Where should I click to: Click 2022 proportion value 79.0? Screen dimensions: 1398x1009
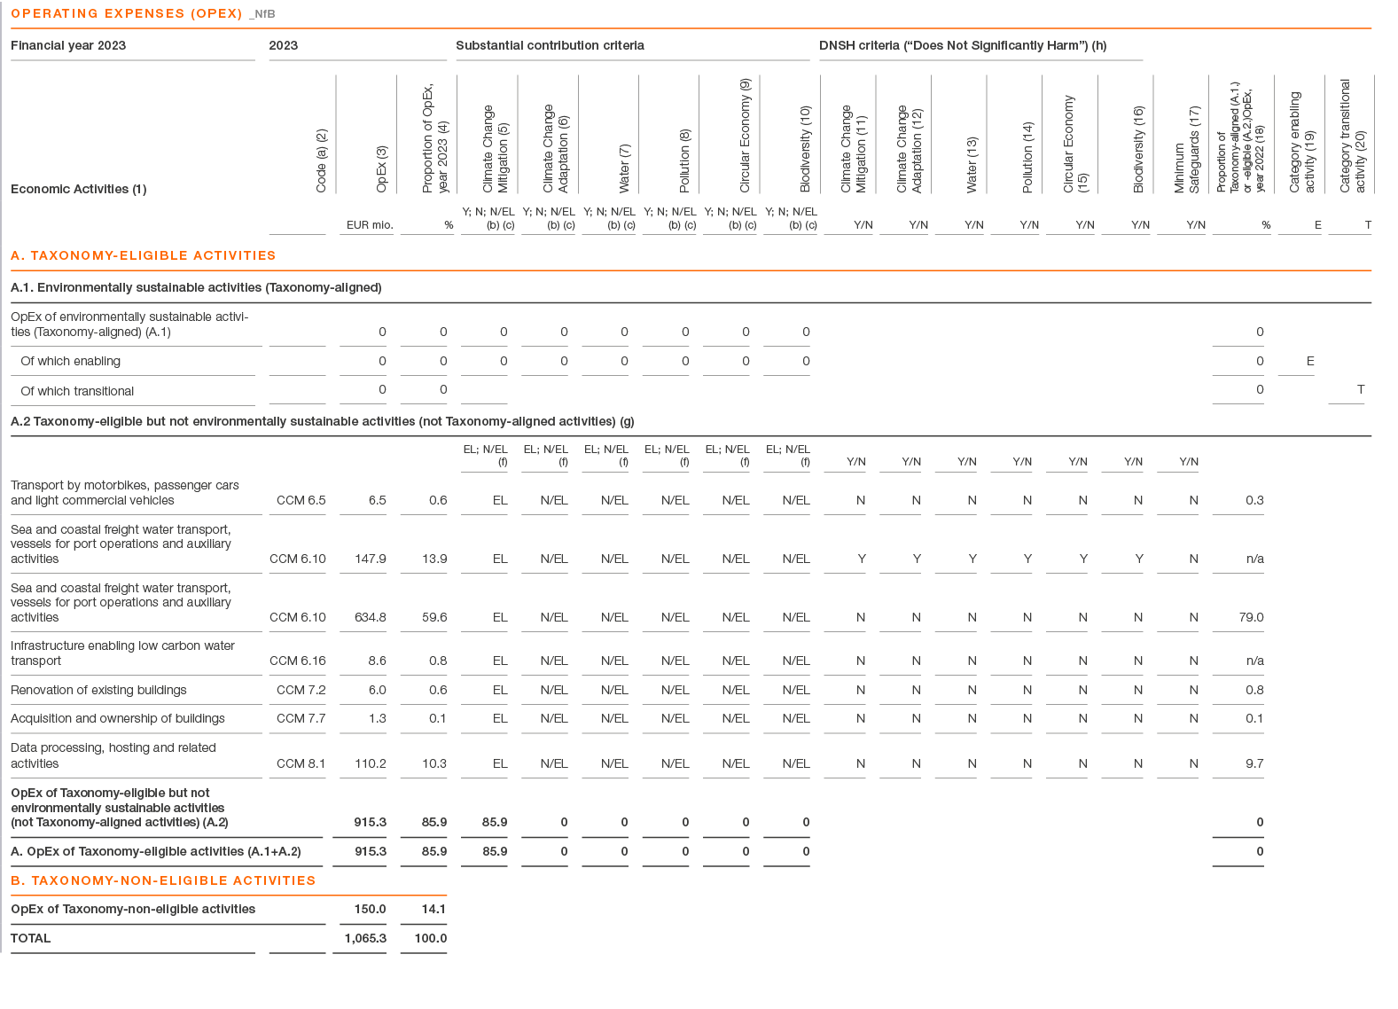(x=1252, y=617)
